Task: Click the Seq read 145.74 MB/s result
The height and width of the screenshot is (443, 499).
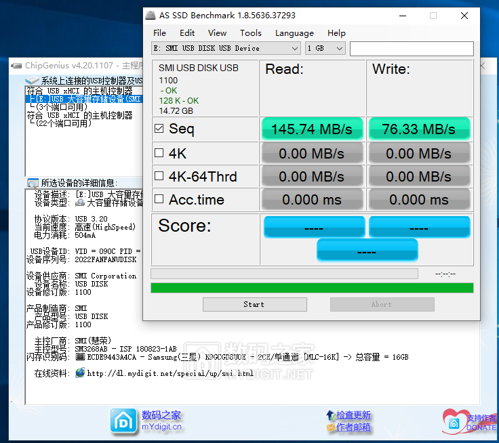Action: [312, 129]
